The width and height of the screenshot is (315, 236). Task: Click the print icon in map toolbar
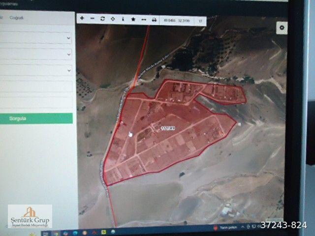154,20
